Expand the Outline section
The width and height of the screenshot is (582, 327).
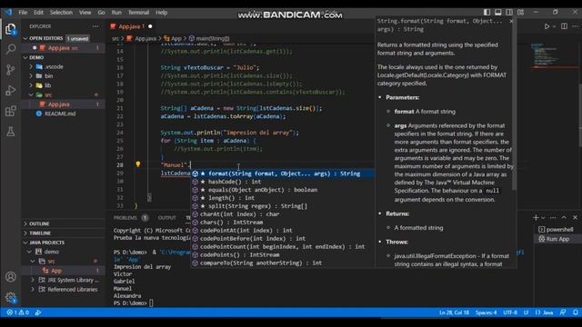point(25,223)
